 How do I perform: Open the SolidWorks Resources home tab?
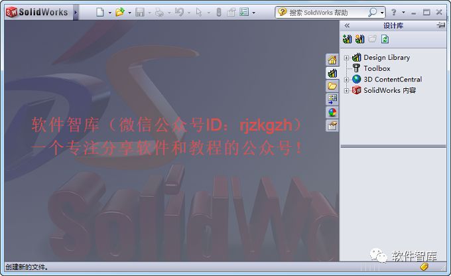click(332, 60)
